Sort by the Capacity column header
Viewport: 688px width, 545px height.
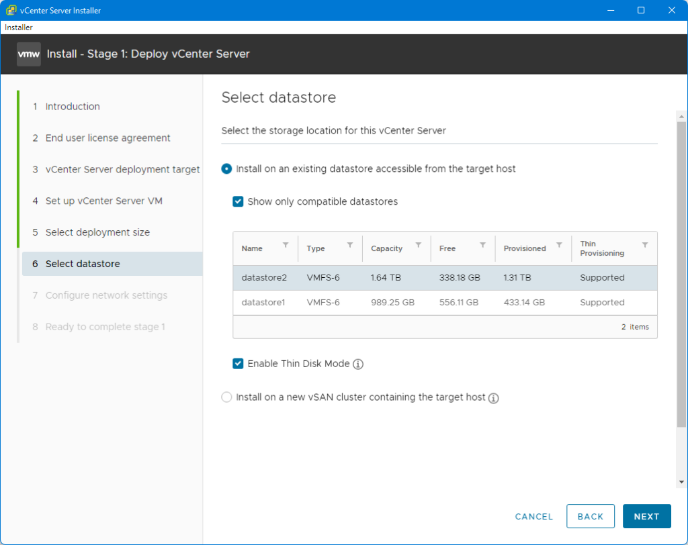coord(386,248)
